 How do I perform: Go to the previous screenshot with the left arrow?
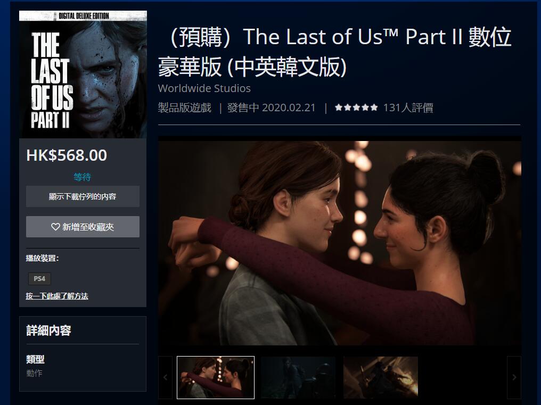tap(165, 377)
